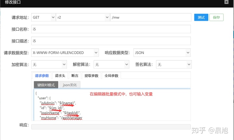Screen dimensions: 234x140
Task: Click the "isAdmin" line in the editor
Action: (58, 103)
